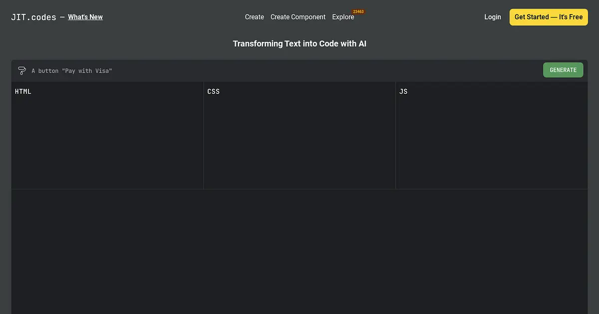
Task: Click the GENERATE button
Action: (x=563, y=70)
